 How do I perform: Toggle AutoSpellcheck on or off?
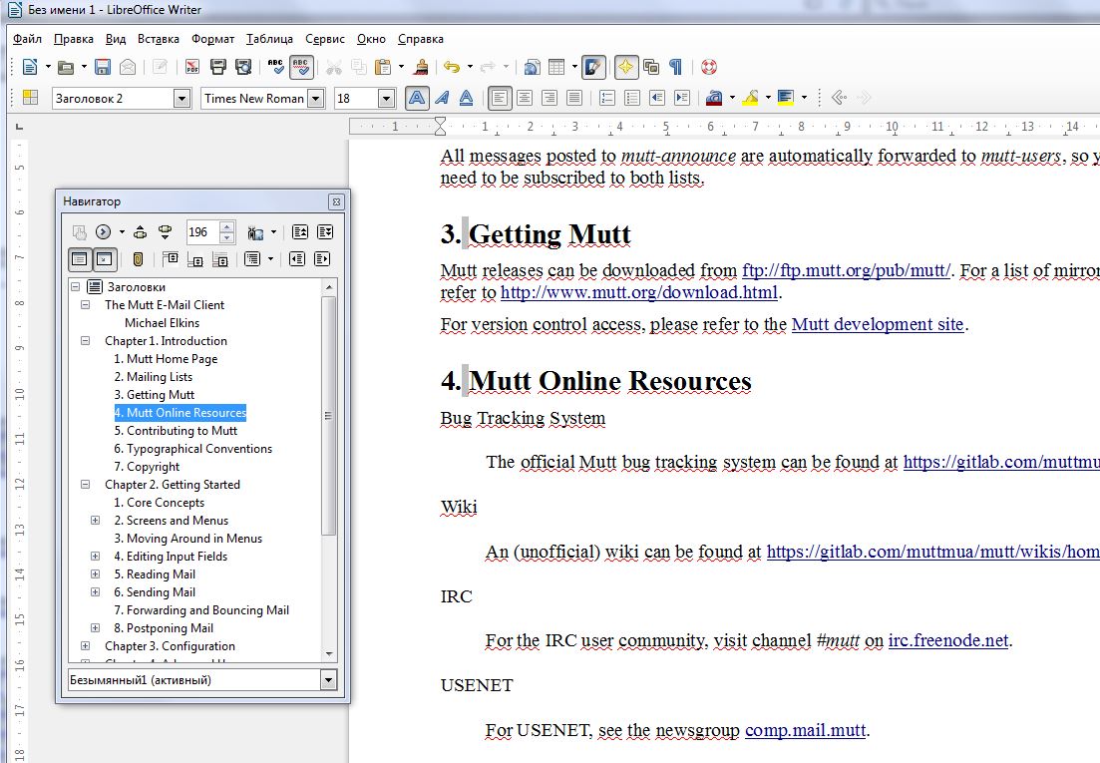coord(301,68)
